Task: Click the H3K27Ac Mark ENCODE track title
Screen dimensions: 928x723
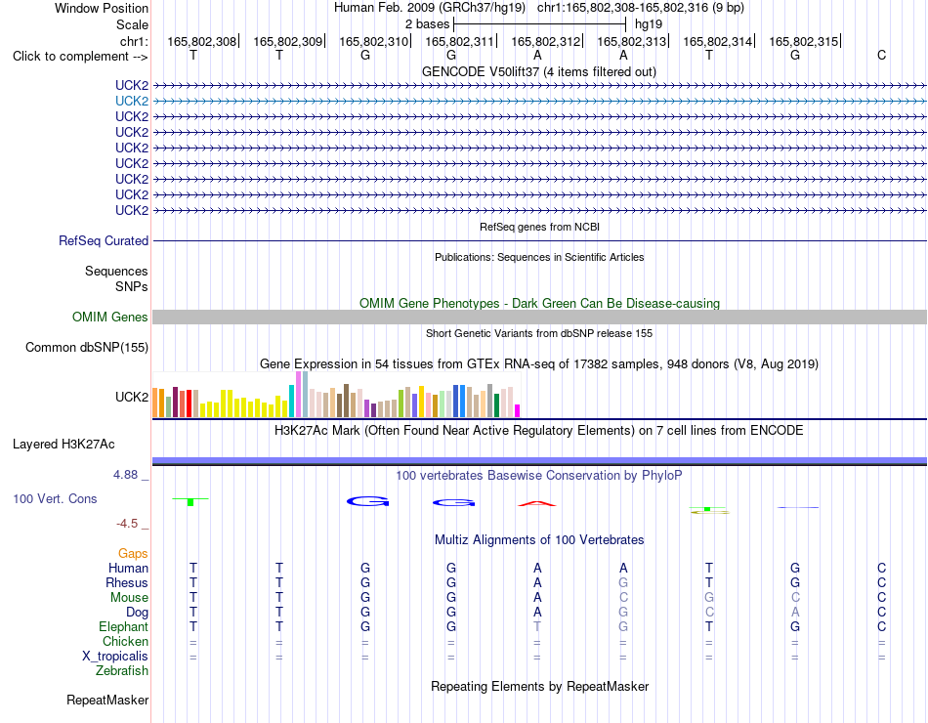Action: pyautogui.click(x=538, y=431)
